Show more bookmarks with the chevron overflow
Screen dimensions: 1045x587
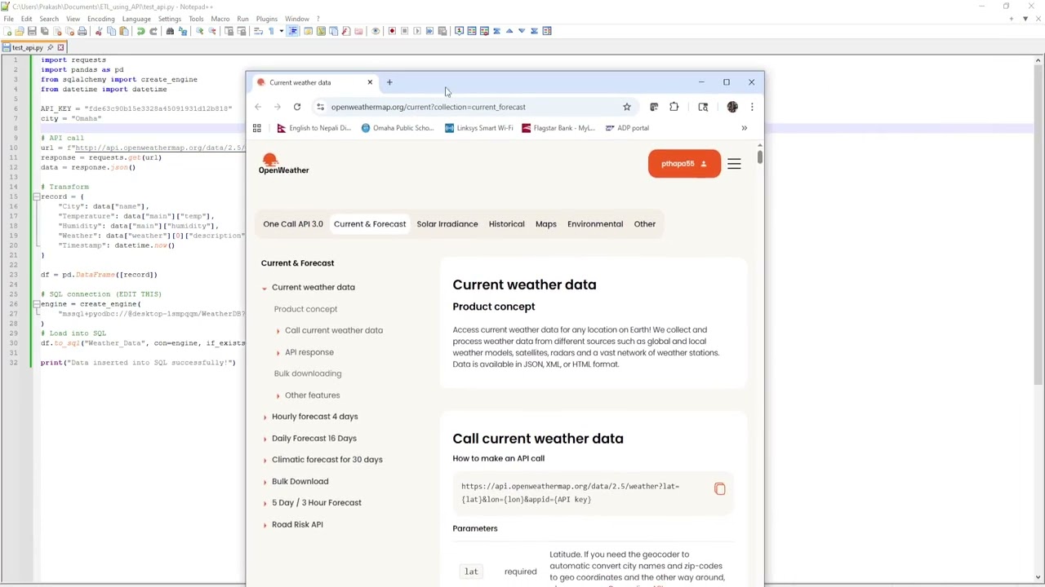(x=744, y=128)
